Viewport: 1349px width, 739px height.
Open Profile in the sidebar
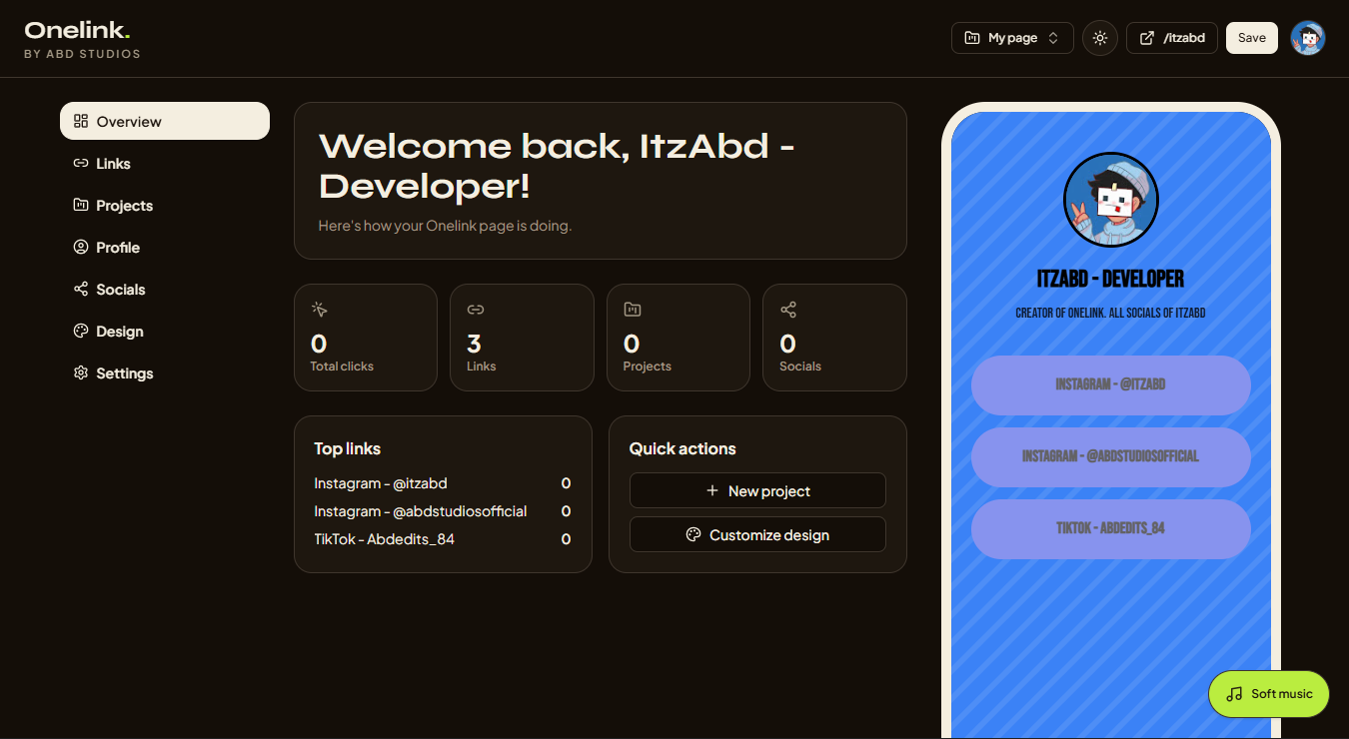tap(165, 247)
